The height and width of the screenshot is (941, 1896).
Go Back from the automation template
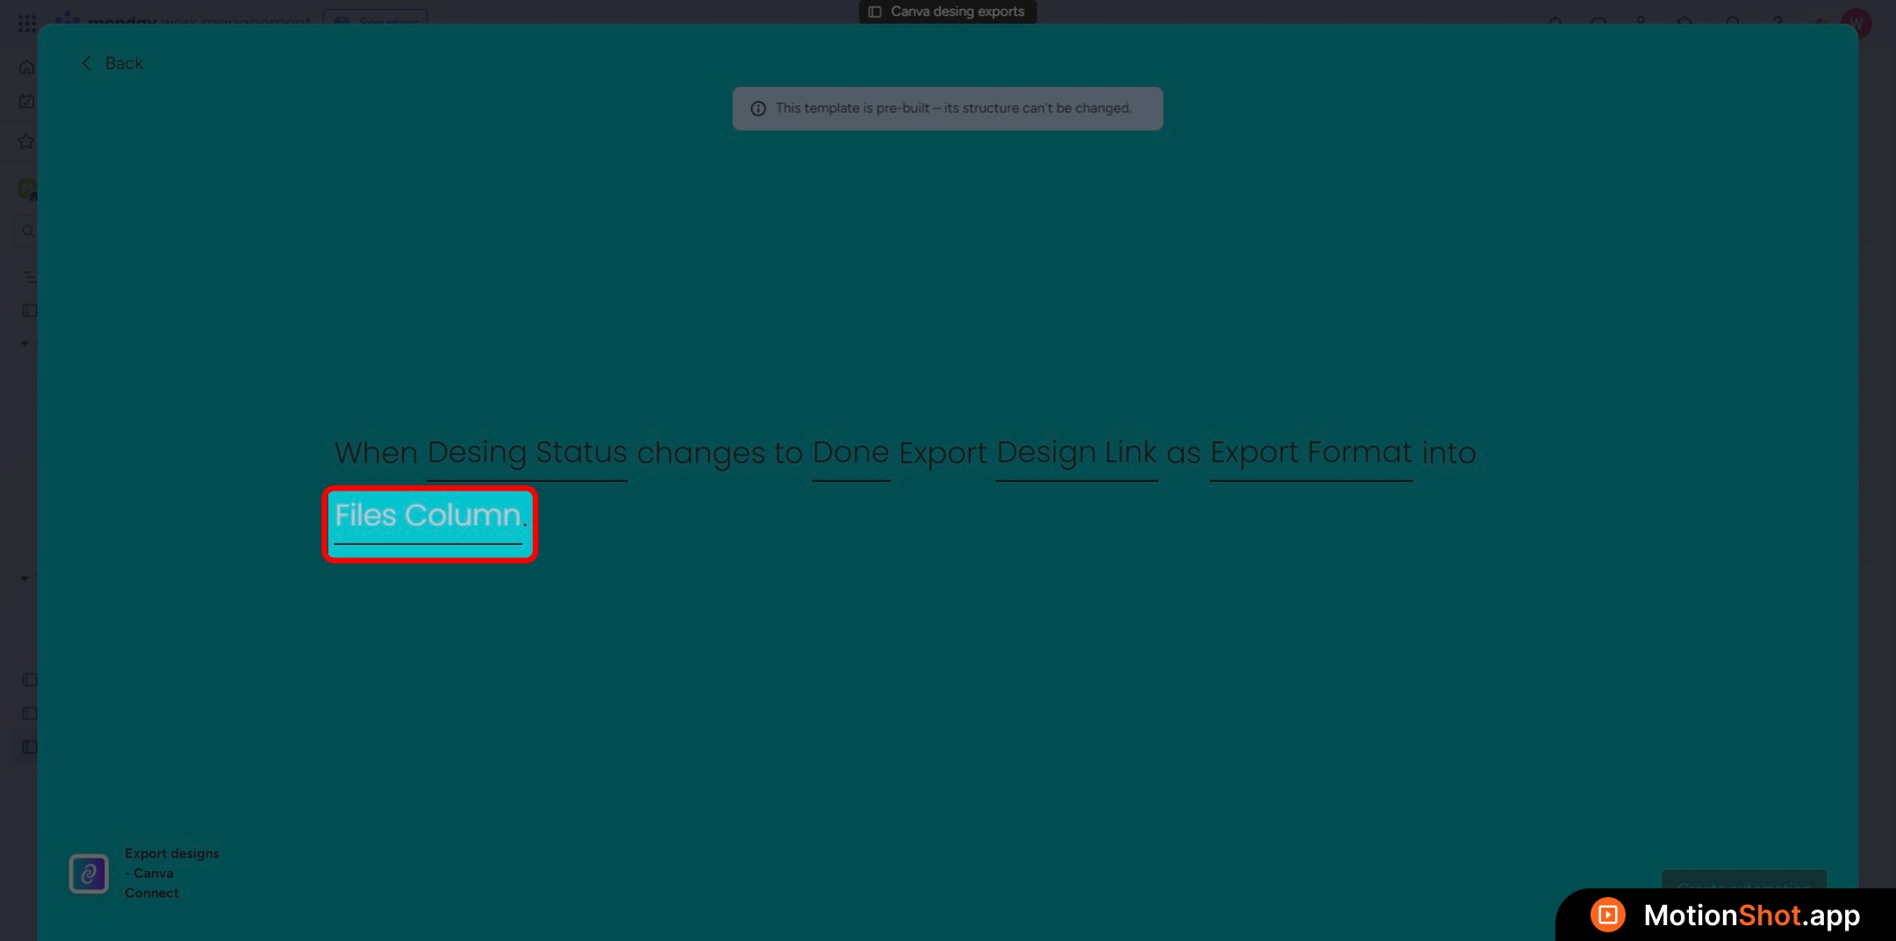tap(123, 63)
